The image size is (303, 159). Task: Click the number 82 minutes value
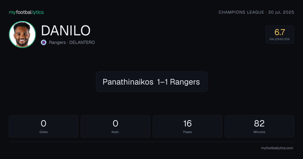pos(259,123)
